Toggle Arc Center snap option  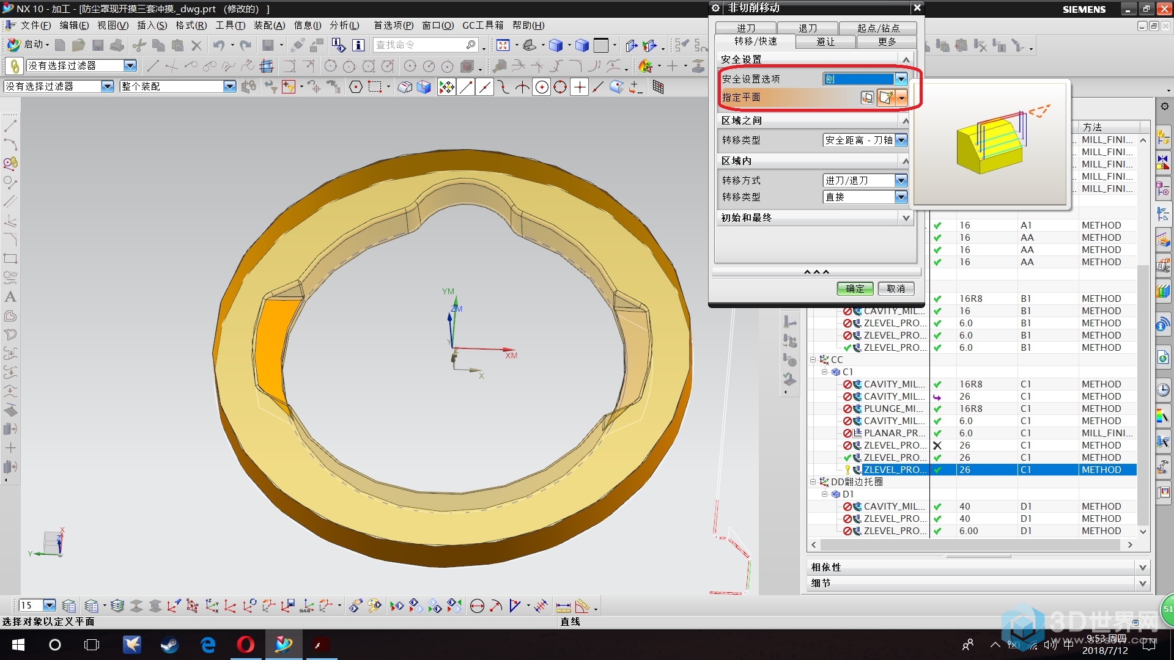(542, 87)
